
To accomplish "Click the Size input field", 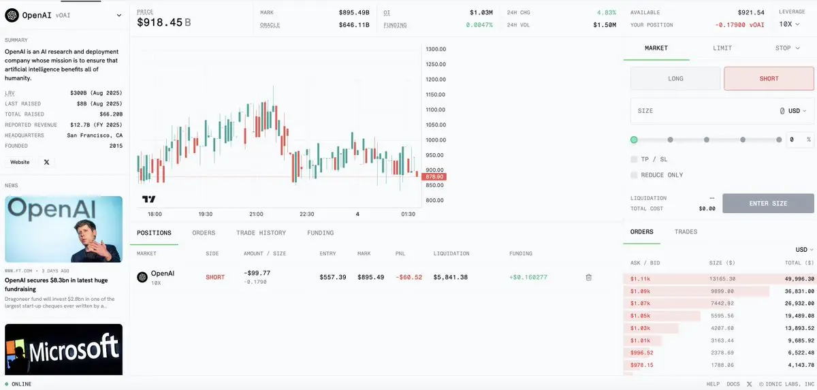I will [x=722, y=110].
